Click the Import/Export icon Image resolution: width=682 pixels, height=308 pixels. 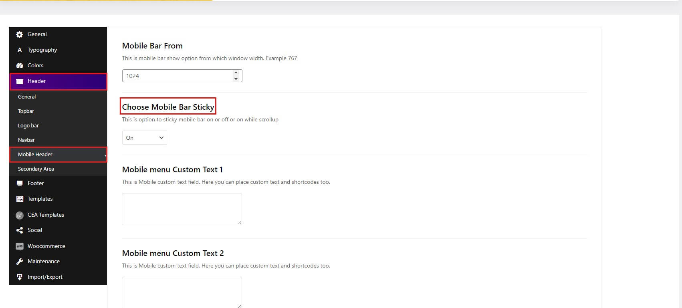point(19,277)
